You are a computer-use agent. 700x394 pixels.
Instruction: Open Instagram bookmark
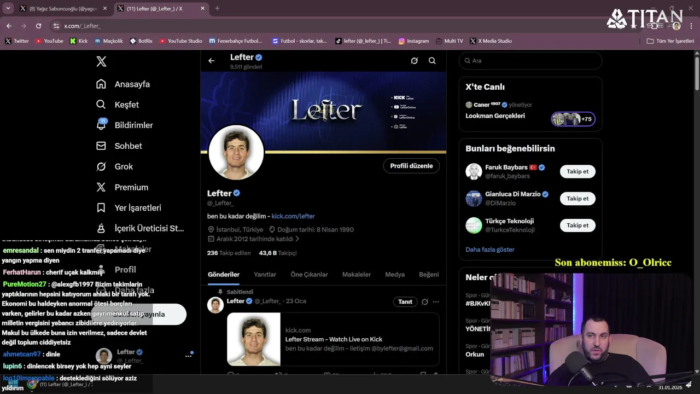point(413,41)
